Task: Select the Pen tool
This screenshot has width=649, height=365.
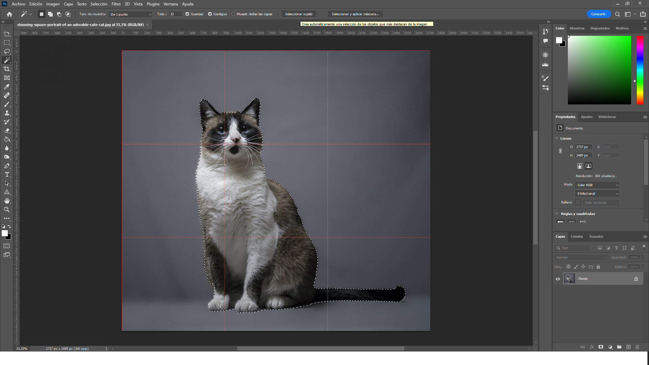Action: [x=7, y=166]
